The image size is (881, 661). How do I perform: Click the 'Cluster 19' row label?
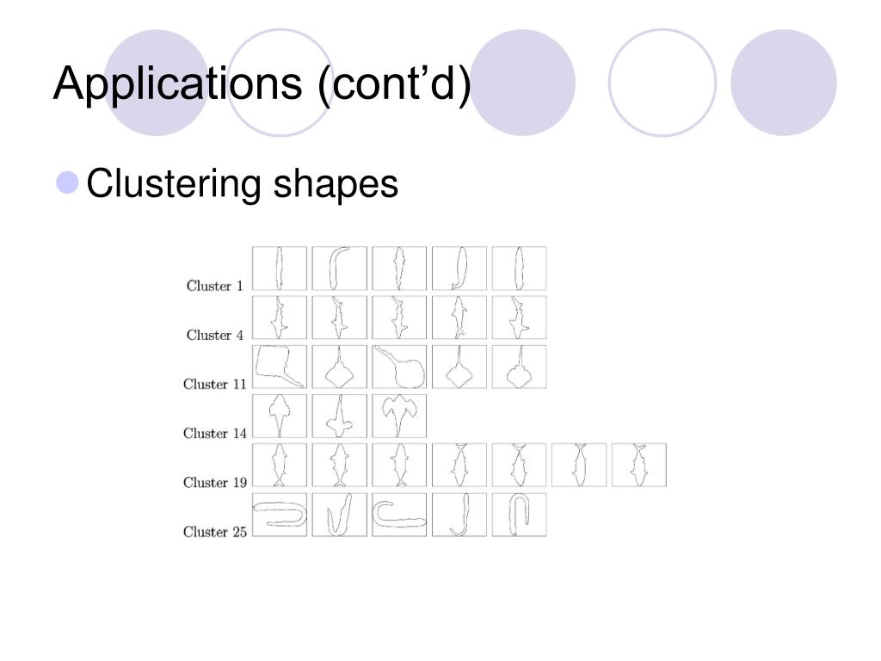click(214, 482)
